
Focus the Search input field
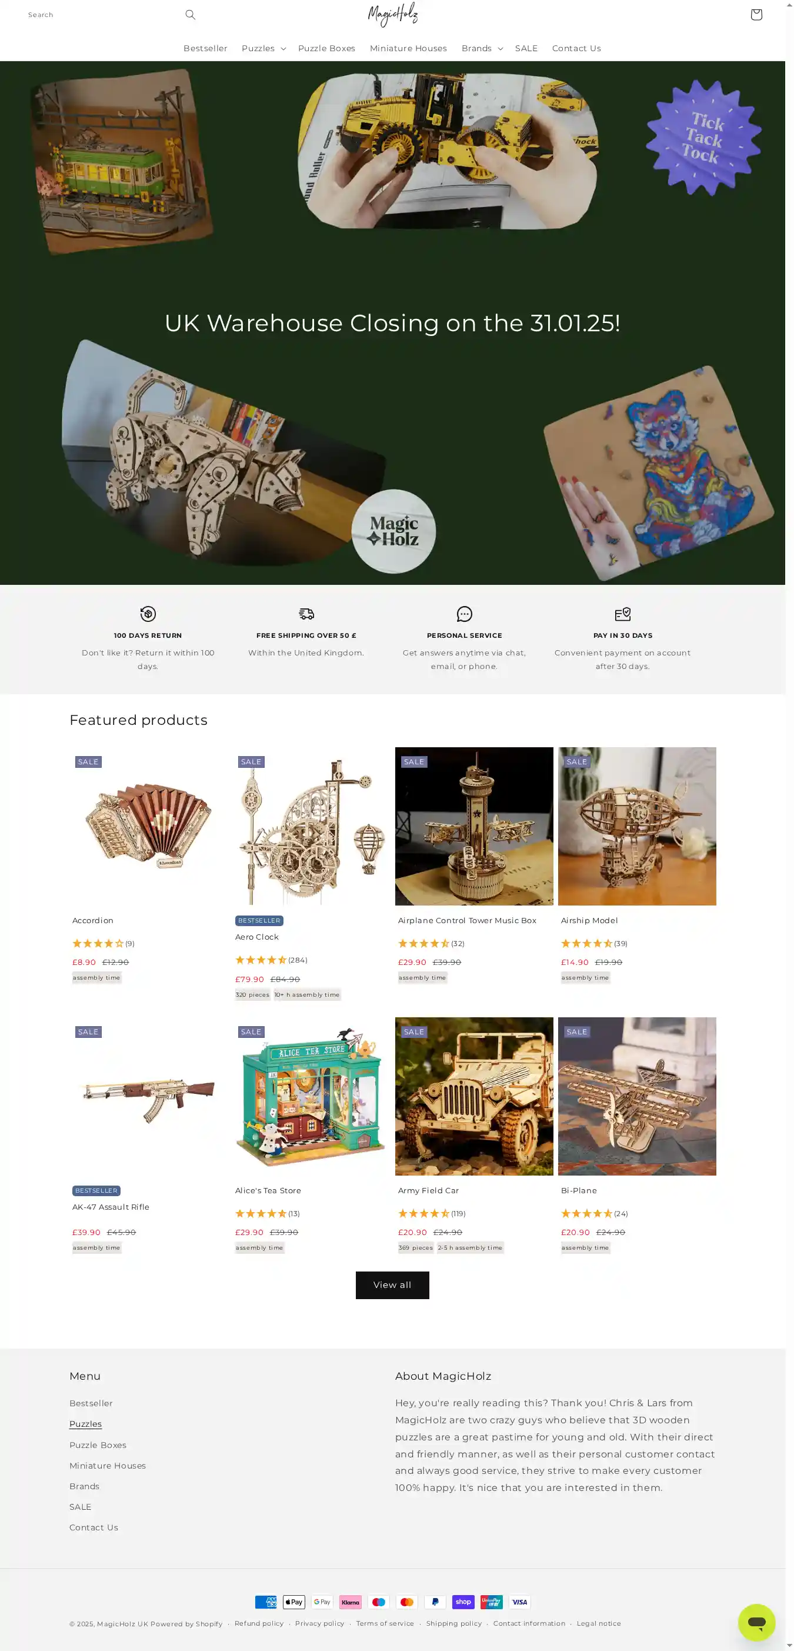coord(102,15)
